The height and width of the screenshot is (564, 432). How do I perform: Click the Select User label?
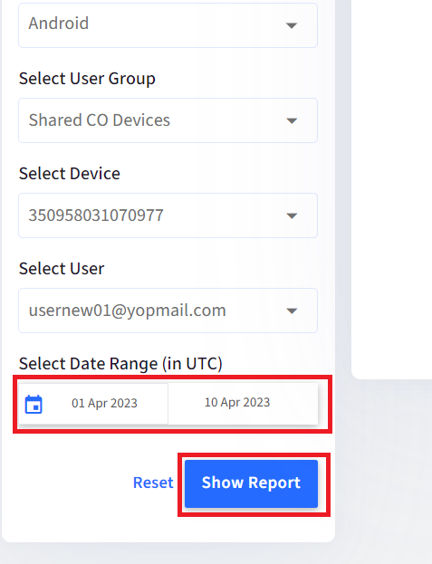coord(62,269)
